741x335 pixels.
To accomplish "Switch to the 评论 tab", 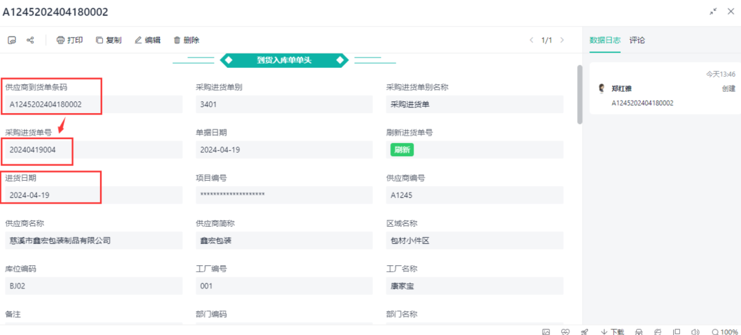I will [637, 40].
